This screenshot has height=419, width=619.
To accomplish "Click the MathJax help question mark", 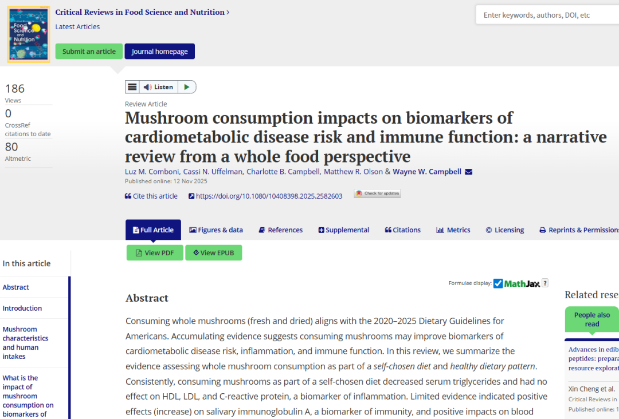I will click(545, 283).
